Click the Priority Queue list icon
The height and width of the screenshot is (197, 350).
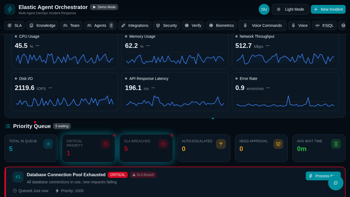(x=8, y=126)
